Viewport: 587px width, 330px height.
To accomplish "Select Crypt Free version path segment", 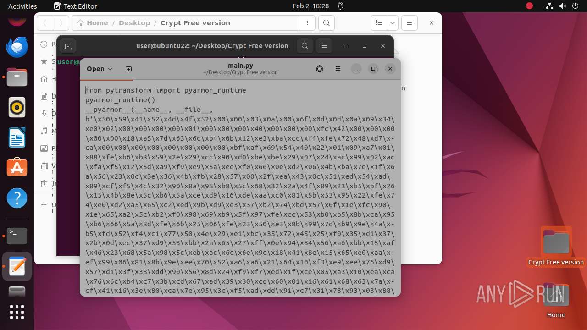I will point(195,23).
